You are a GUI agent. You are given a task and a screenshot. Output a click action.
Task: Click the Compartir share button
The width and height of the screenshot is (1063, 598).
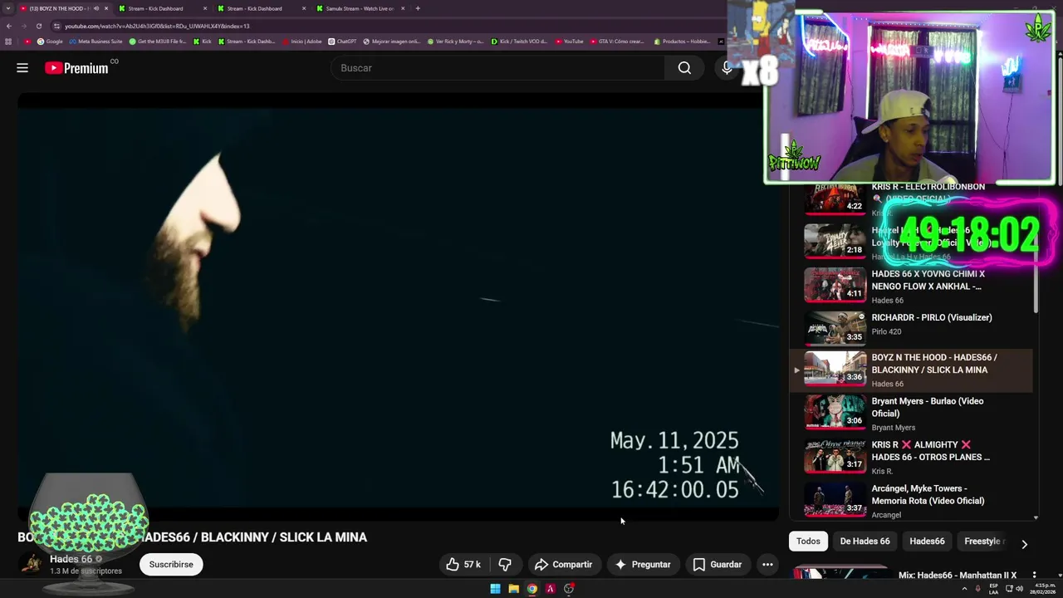pos(563,565)
